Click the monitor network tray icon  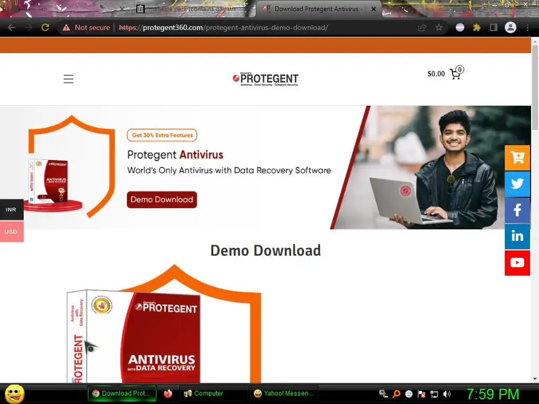434,394
